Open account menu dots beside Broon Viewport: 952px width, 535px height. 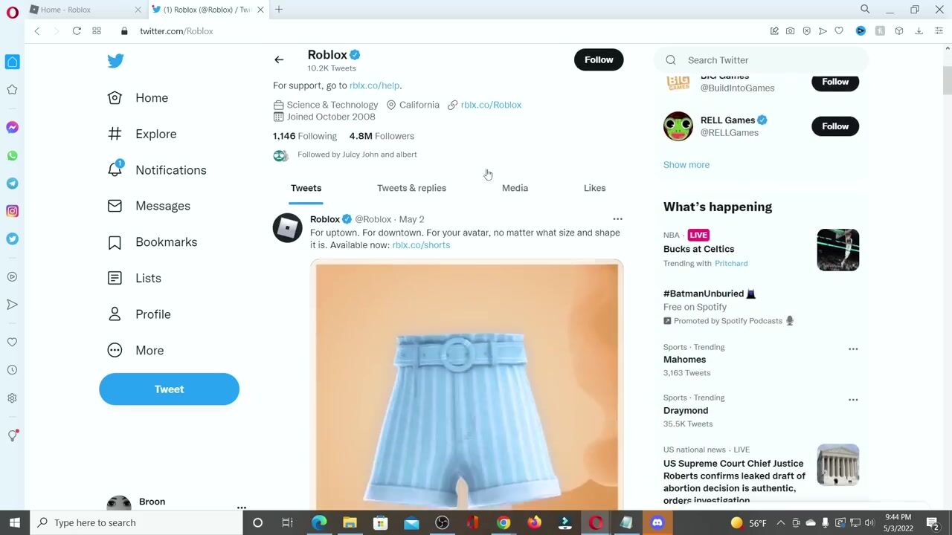click(x=241, y=508)
